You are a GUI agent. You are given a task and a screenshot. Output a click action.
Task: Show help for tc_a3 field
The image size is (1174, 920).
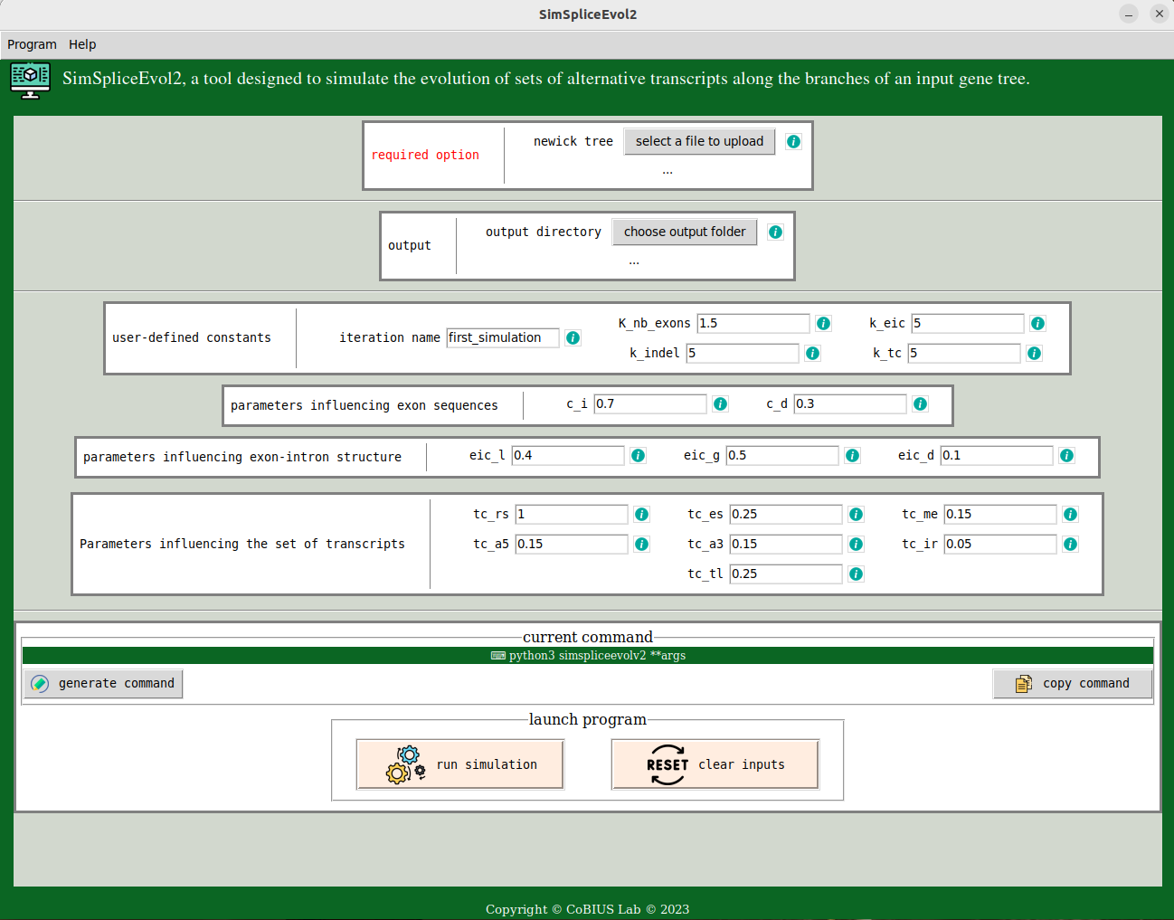856,545
